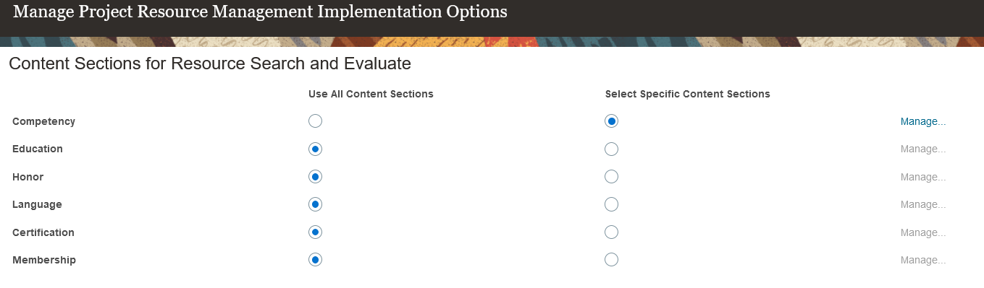Click the Manage link for Membership
The image size is (984, 288).
[x=923, y=260]
